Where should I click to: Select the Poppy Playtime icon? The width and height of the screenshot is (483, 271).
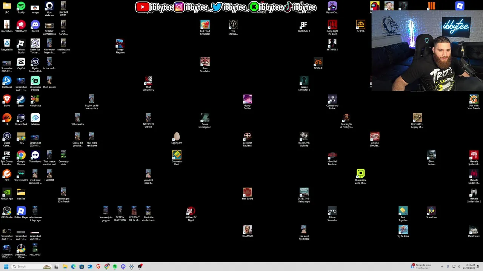coord(120,46)
